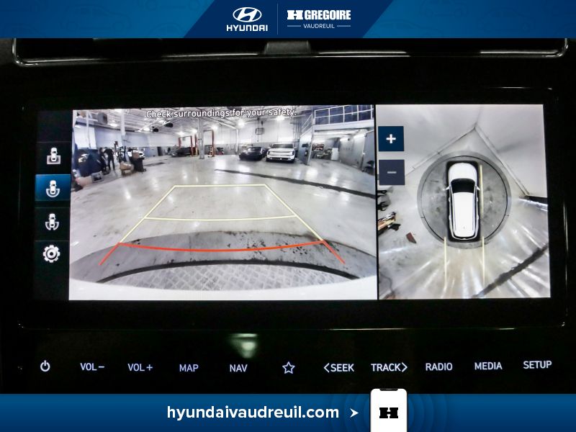The width and height of the screenshot is (576, 432).
Task: Switch to RADIO mode
Action: (x=438, y=367)
